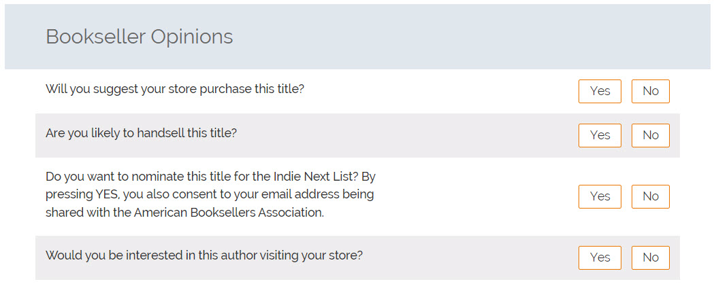The height and width of the screenshot is (286, 714).
Task: Decline the Indie Next List nomination with No
Action: [650, 196]
